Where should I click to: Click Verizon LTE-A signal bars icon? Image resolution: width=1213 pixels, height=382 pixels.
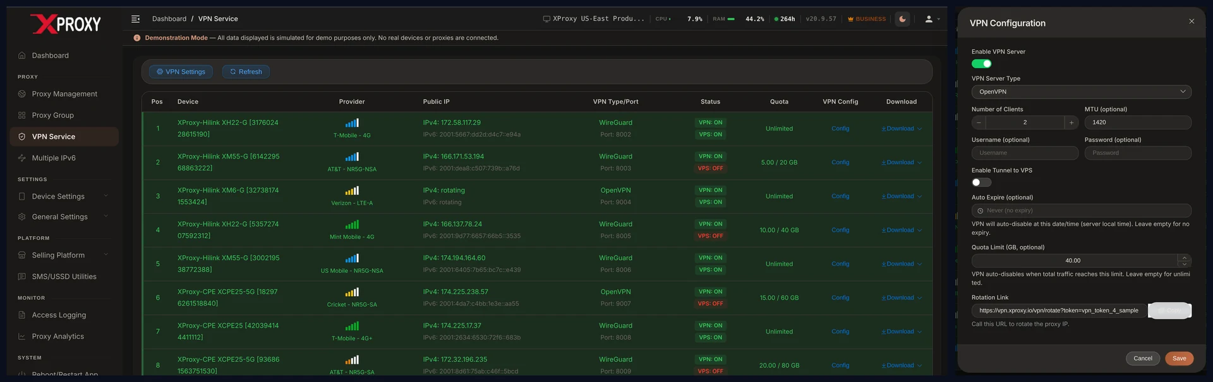[x=352, y=191]
